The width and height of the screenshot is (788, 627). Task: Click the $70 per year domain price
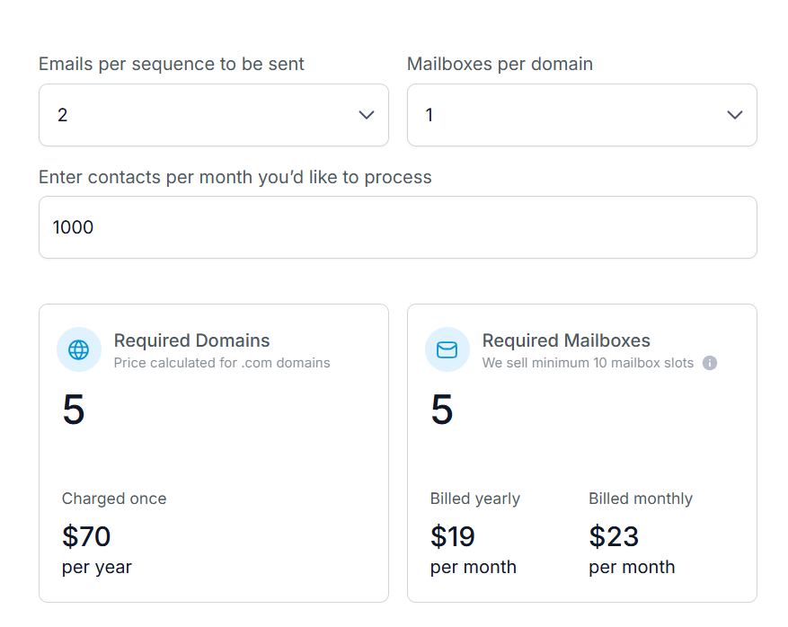(x=86, y=536)
